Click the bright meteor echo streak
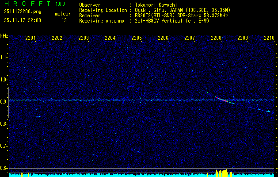The image size is (278, 177). click(x=222, y=100)
